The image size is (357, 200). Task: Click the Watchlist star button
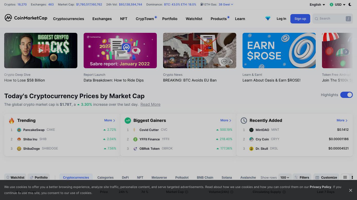[x=15, y=177]
